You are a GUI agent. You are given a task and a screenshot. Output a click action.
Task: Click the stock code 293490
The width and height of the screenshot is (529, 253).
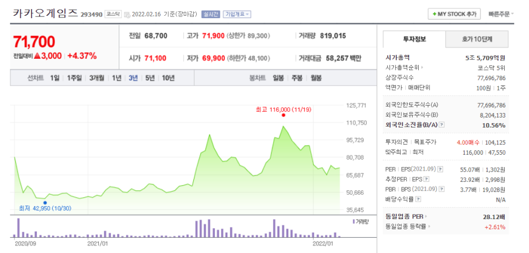(92, 15)
